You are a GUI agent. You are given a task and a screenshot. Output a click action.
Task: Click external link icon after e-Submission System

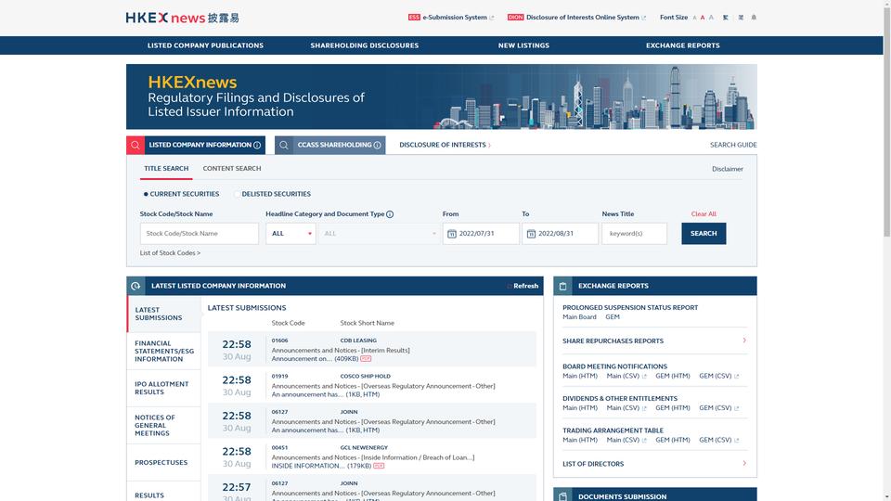492,18
